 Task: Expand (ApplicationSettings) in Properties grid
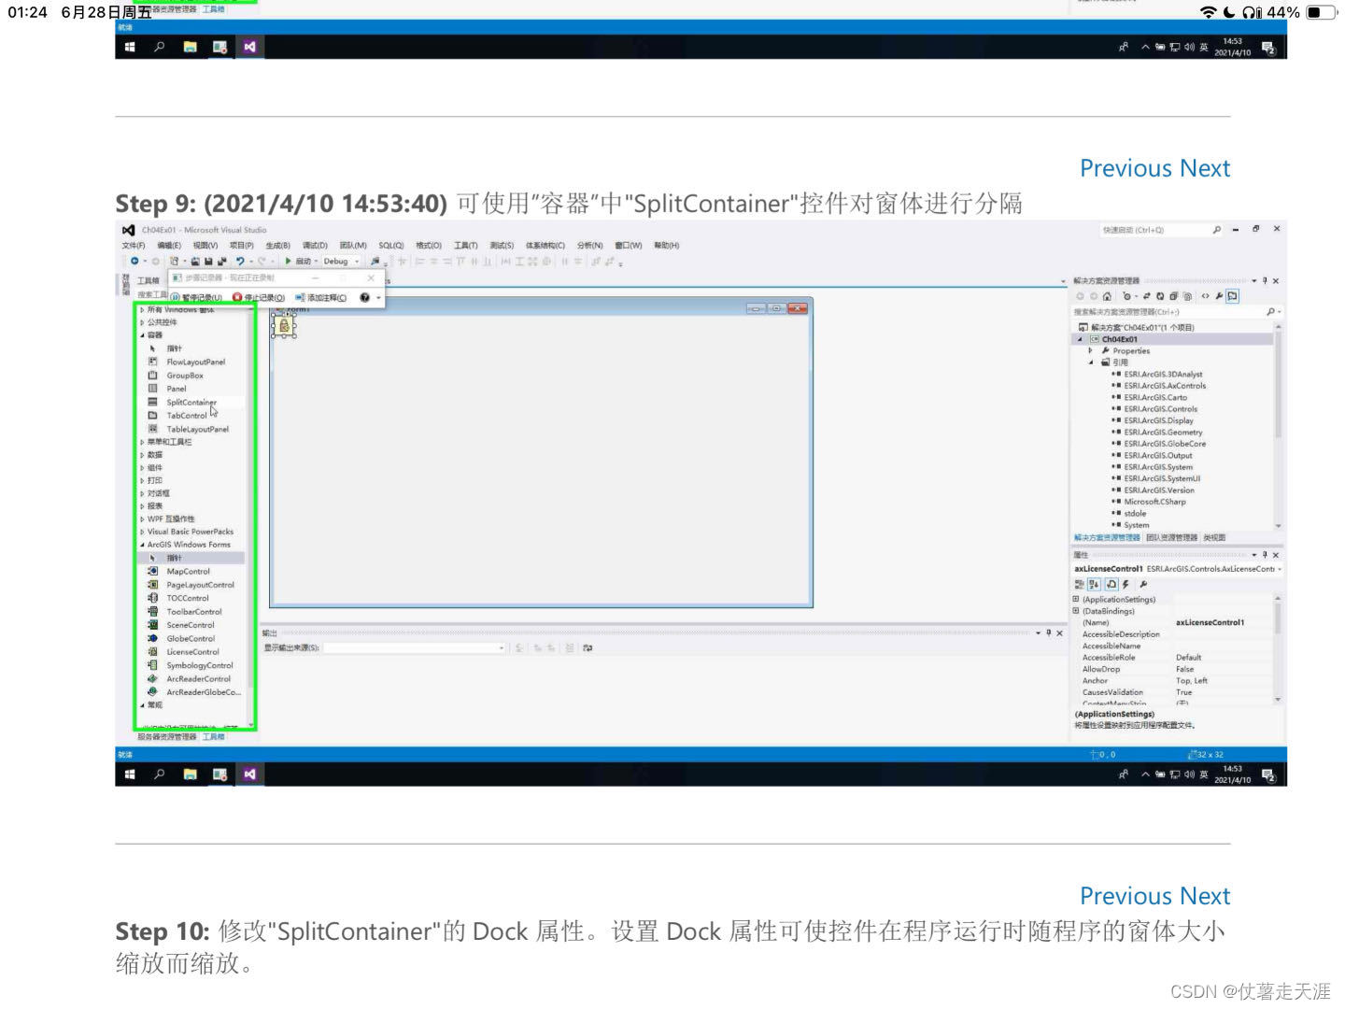1076,599
